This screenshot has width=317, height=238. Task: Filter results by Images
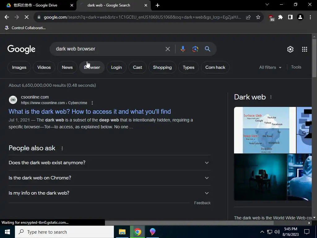point(19,67)
